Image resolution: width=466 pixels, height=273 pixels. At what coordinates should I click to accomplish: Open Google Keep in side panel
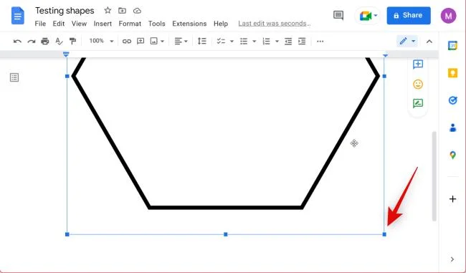pos(452,73)
